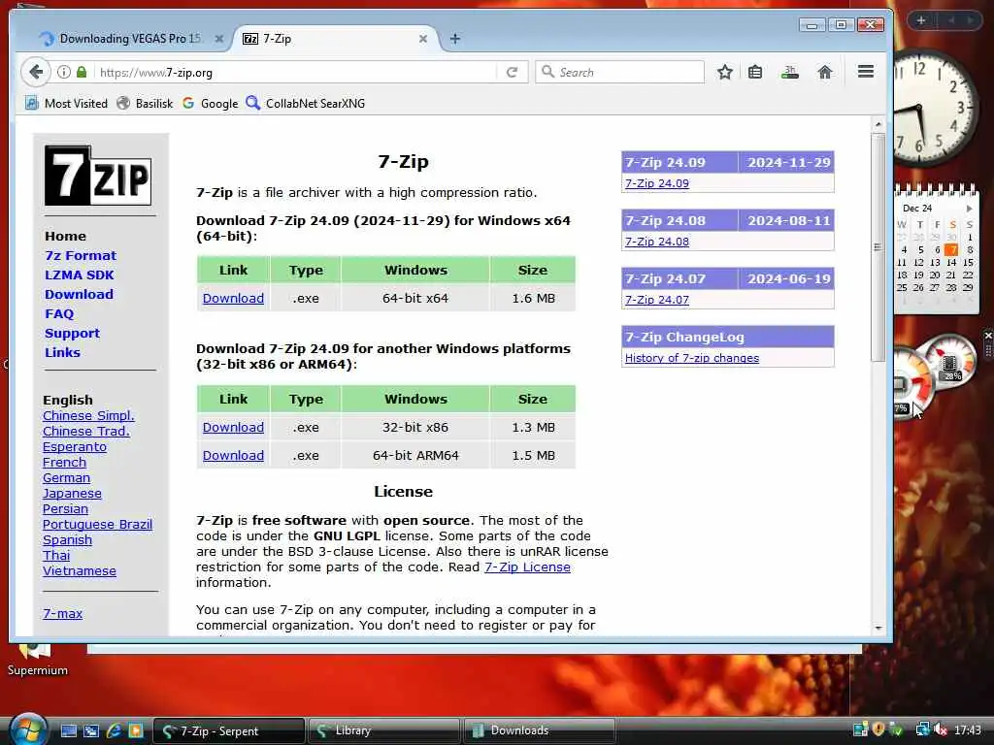The image size is (994, 745).
Task: Open the Downloads taskbar button
Action: (x=539, y=730)
